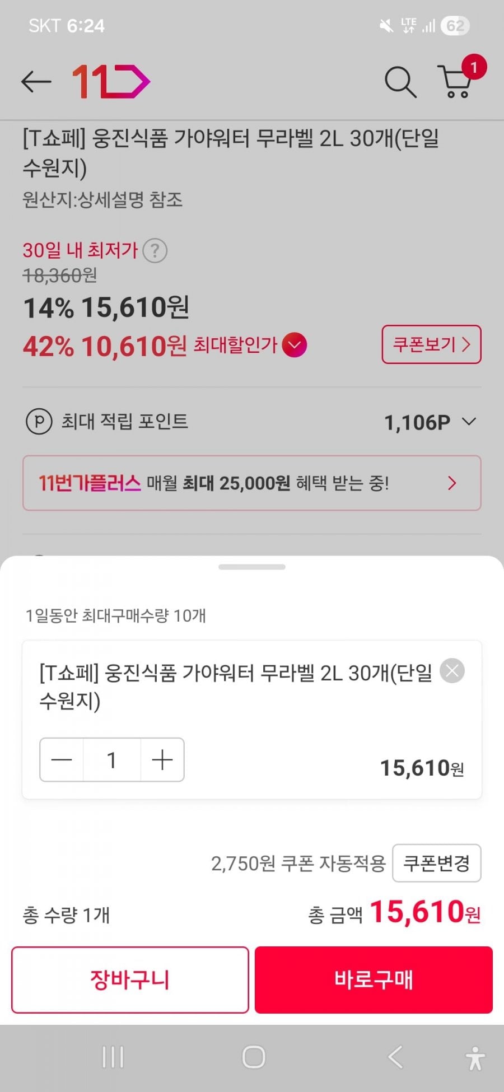Tap the 쿠폰보기 button

[x=431, y=344]
